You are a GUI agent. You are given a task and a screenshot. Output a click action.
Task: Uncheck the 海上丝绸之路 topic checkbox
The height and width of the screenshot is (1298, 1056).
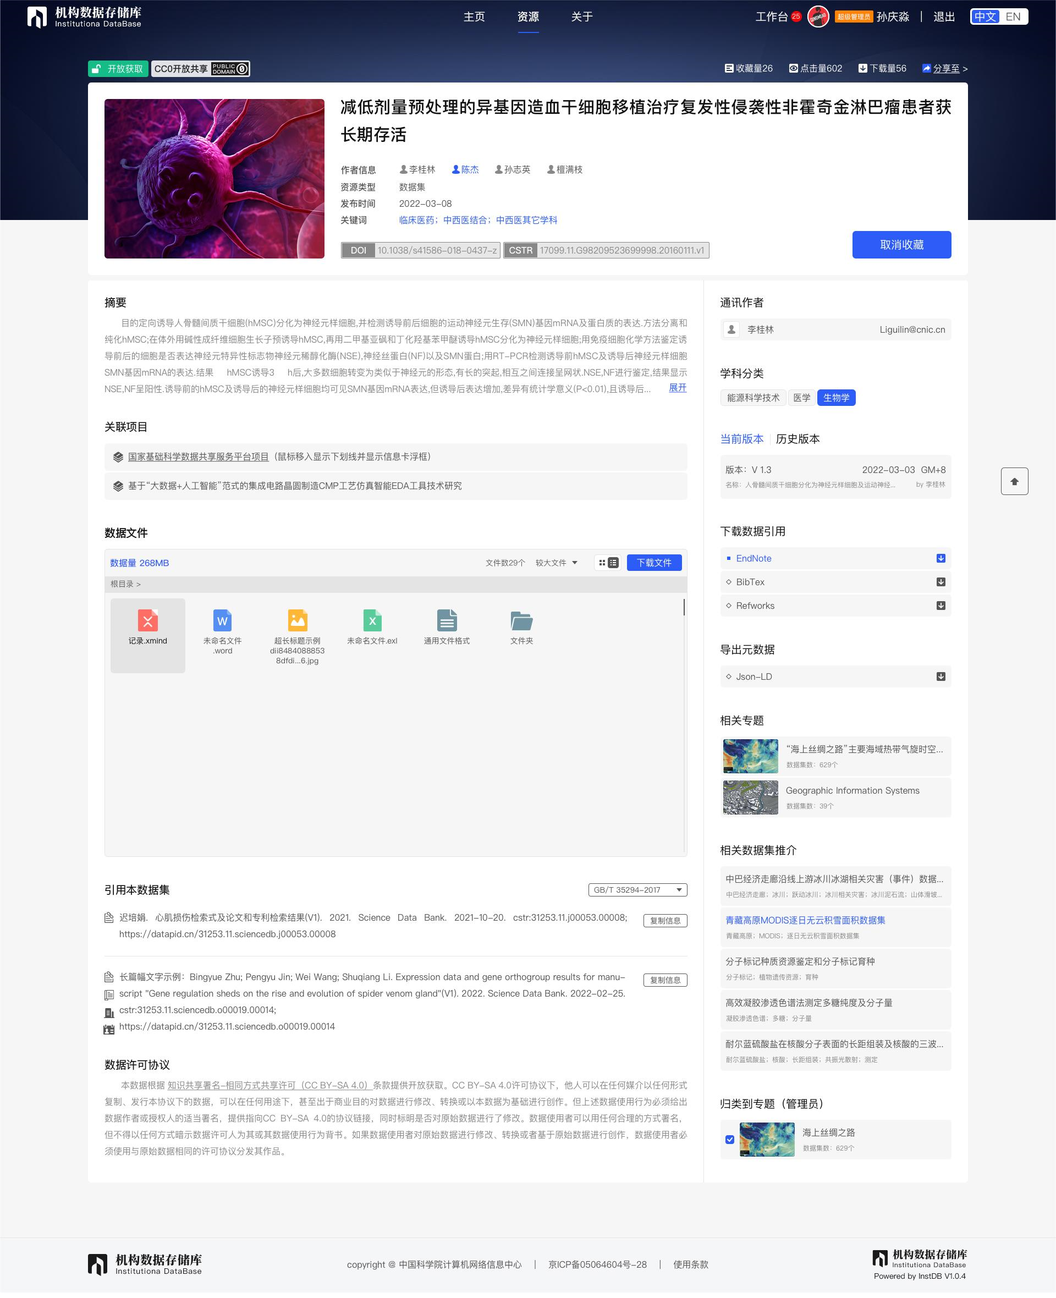click(730, 1140)
